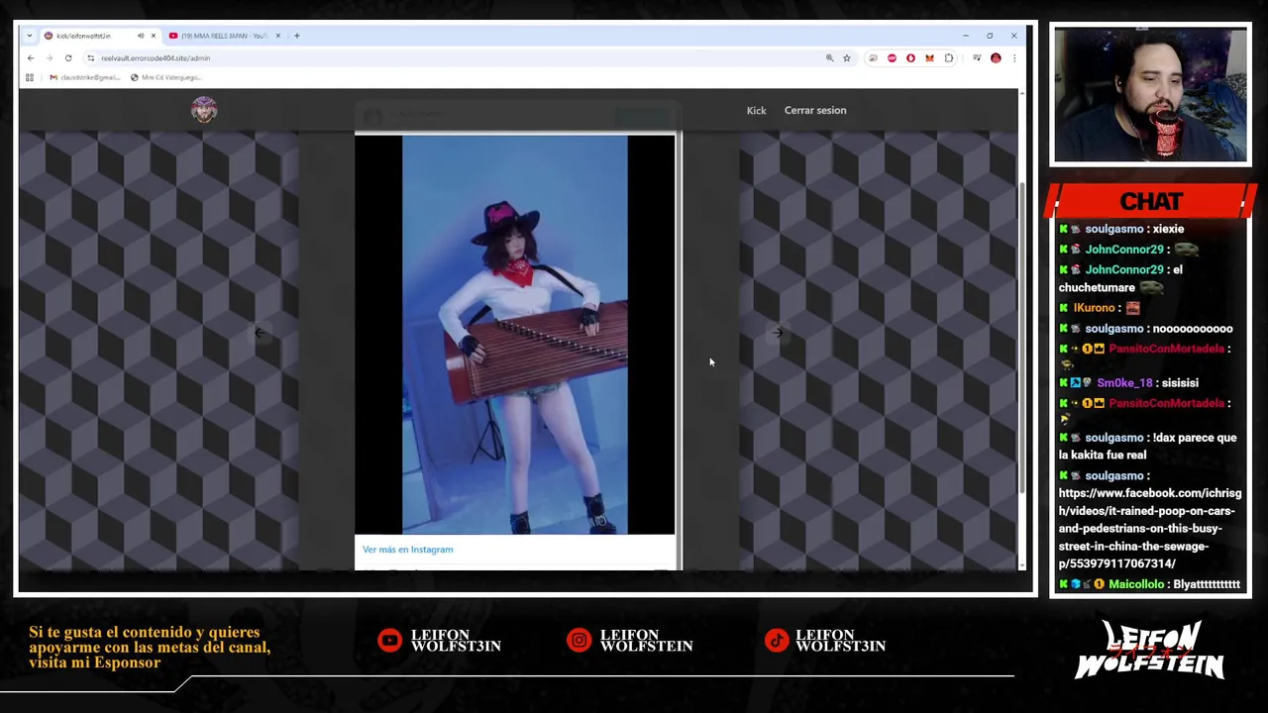Open the Chrome profile avatar
This screenshot has height=713, width=1268.
(996, 58)
